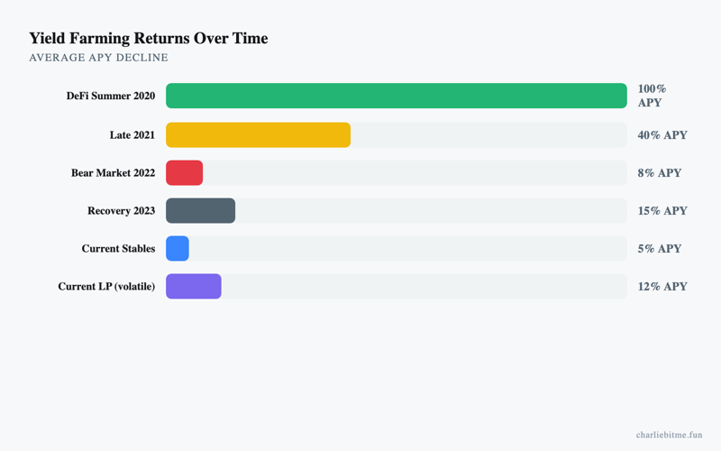This screenshot has width=721, height=451.
Task: Select the DeFi Summer 2020 label
Action: tap(111, 96)
